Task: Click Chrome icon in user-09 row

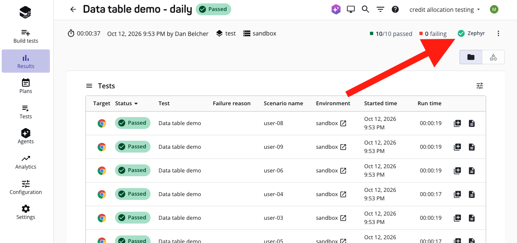Action: pos(102,147)
